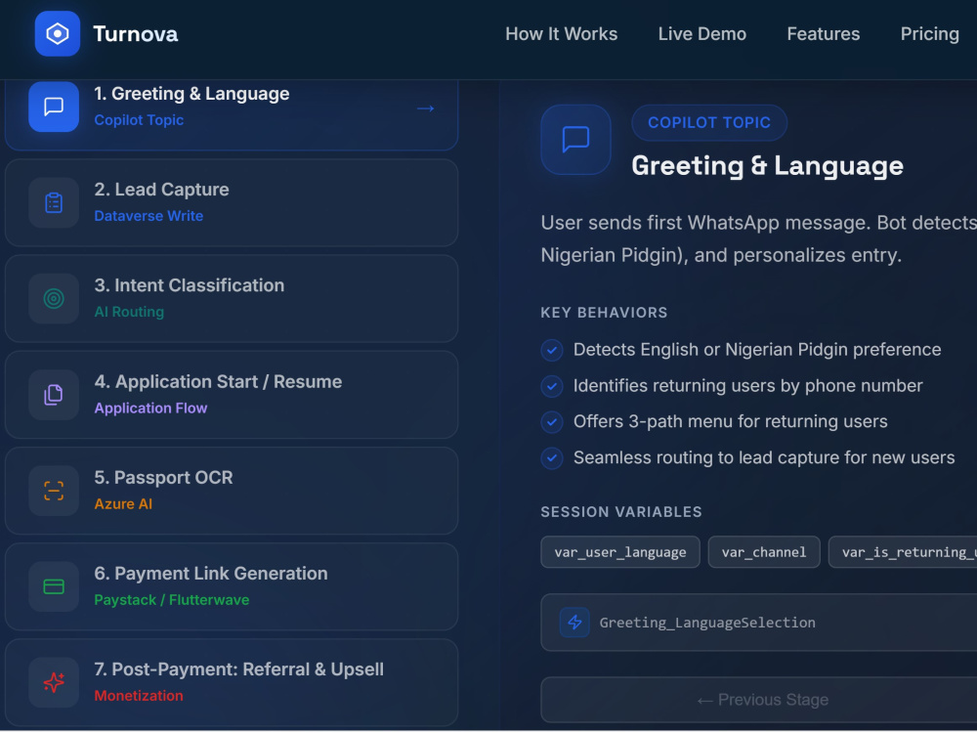This screenshot has height=733, width=977.
Task: Click the Application Flow subtitle
Action: pyautogui.click(x=150, y=408)
